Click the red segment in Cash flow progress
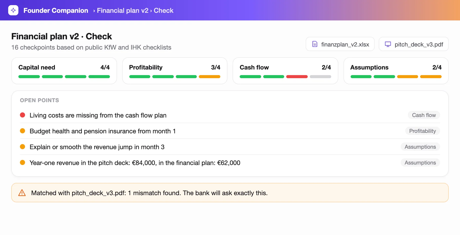The image size is (460, 235). tap(297, 77)
